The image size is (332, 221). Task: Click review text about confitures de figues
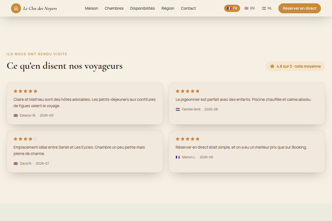(x=85, y=102)
